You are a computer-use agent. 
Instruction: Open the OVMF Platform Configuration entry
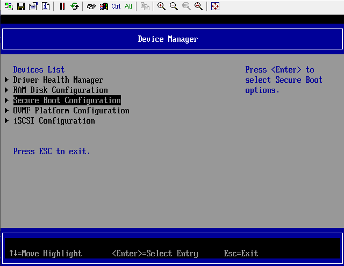[71, 111]
